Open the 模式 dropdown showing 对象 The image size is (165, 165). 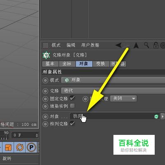pyautogui.click(x=113, y=80)
